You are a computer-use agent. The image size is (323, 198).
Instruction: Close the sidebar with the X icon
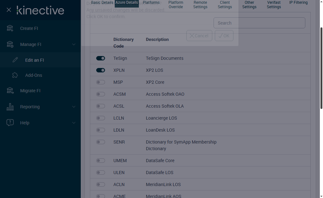point(9,10)
